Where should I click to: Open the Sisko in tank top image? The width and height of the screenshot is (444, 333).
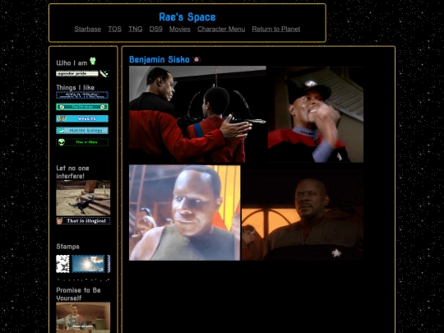(185, 213)
